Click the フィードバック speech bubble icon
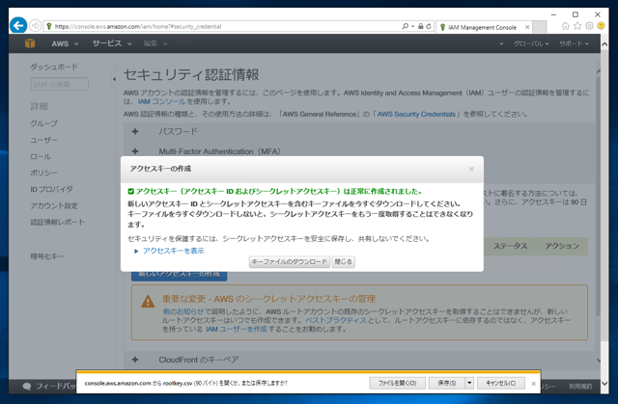 click(27, 387)
